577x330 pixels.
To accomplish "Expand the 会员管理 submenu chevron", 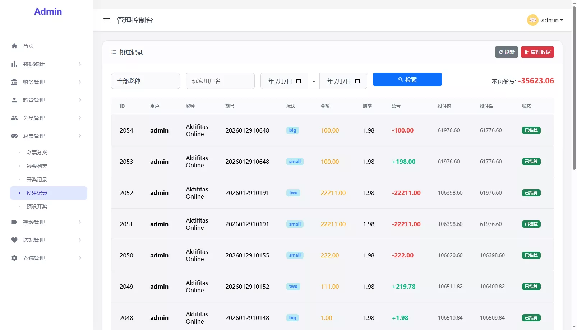I will 80,118.
